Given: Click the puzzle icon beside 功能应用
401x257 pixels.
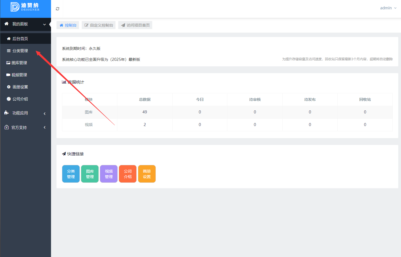Looking at the screenshot, I should (7, 113).
